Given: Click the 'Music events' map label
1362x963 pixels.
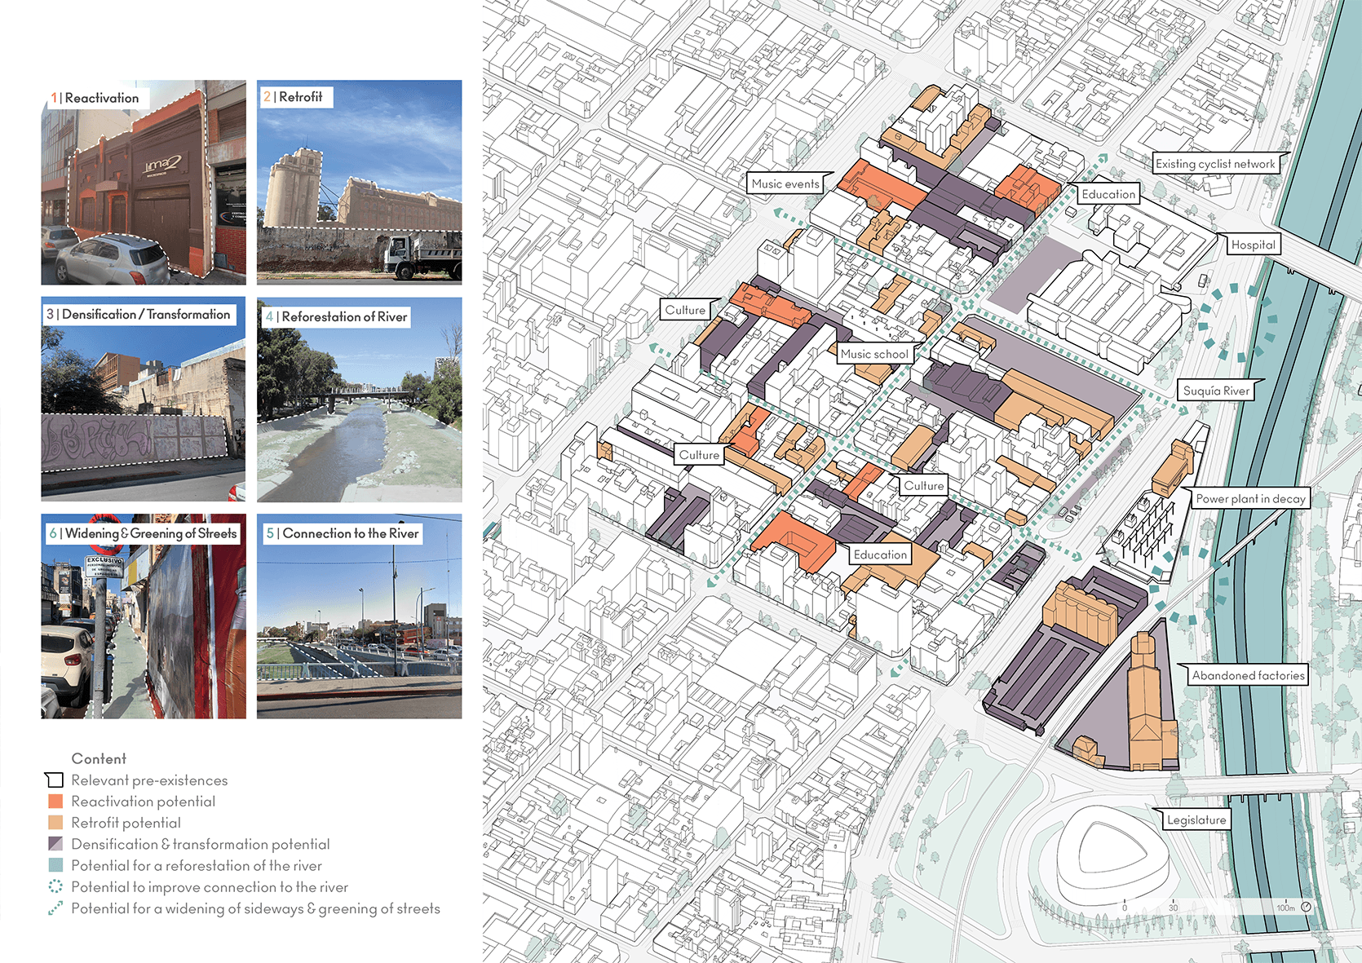Looking at the screenshot, I should coord(785,183).
